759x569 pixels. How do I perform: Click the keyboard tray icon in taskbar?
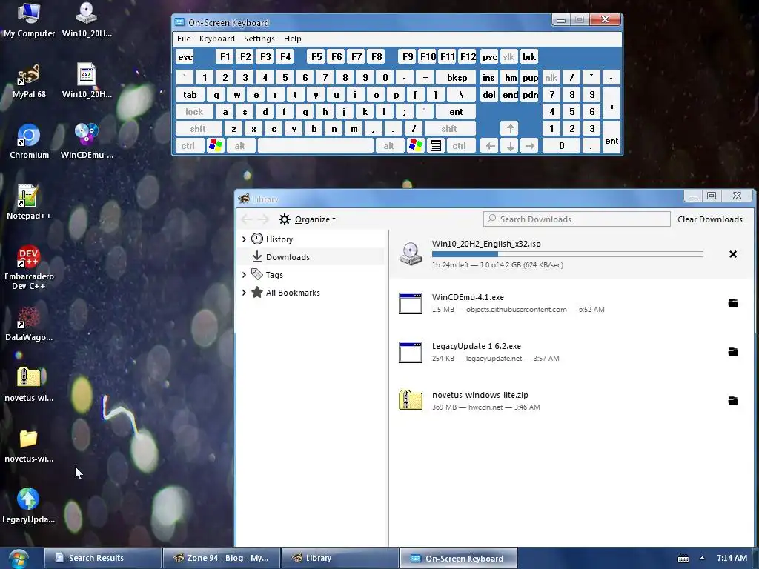pyautogui.click(x=683, y=559)
